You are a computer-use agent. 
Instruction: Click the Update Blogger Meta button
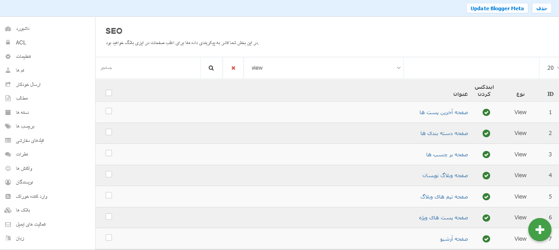click(497, 8)
